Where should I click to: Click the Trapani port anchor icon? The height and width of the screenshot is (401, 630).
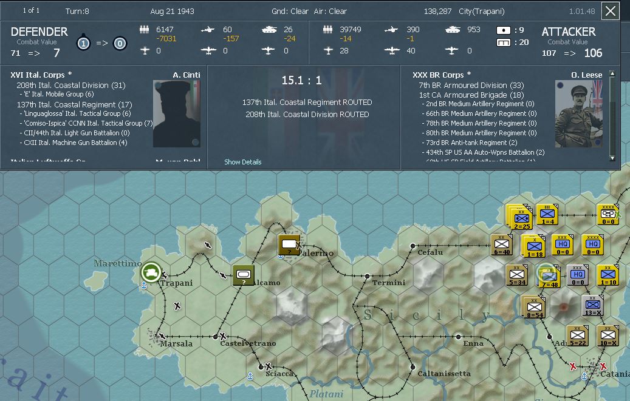point(143,285)
